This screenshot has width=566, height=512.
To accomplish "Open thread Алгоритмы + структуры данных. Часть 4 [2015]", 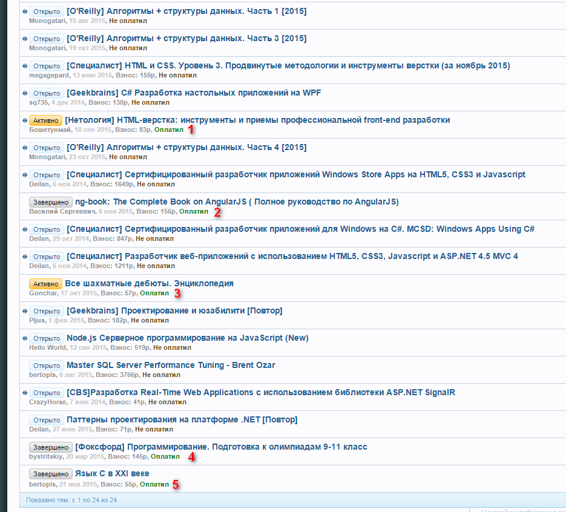I will (x=186, y=147).
